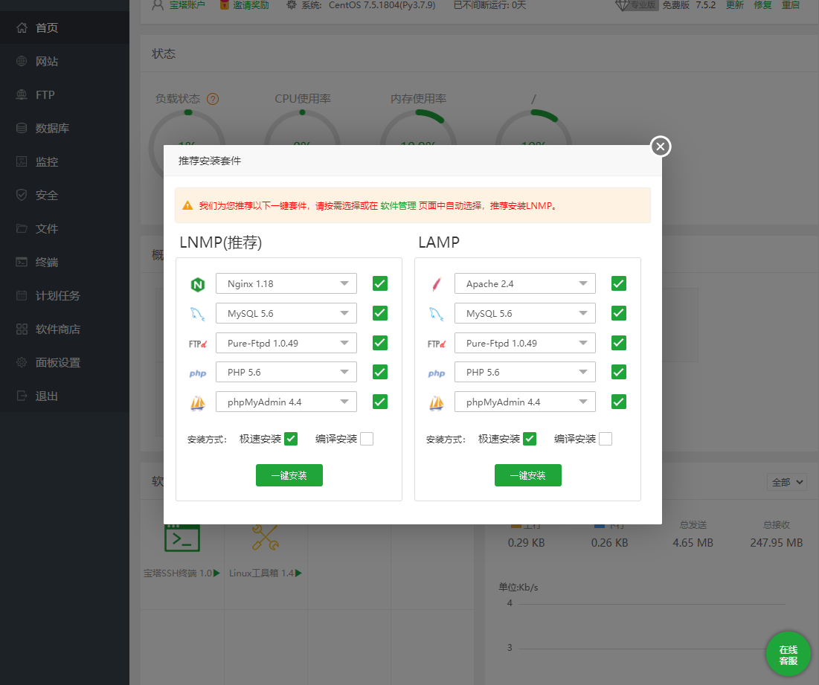Click the 首页 home icon in sidebar
819x685 pixels.
22,28
